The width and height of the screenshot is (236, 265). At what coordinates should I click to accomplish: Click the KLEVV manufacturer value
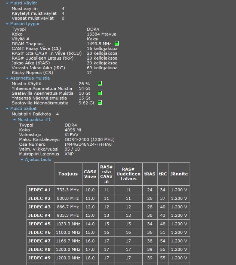(x=71, y=135)
